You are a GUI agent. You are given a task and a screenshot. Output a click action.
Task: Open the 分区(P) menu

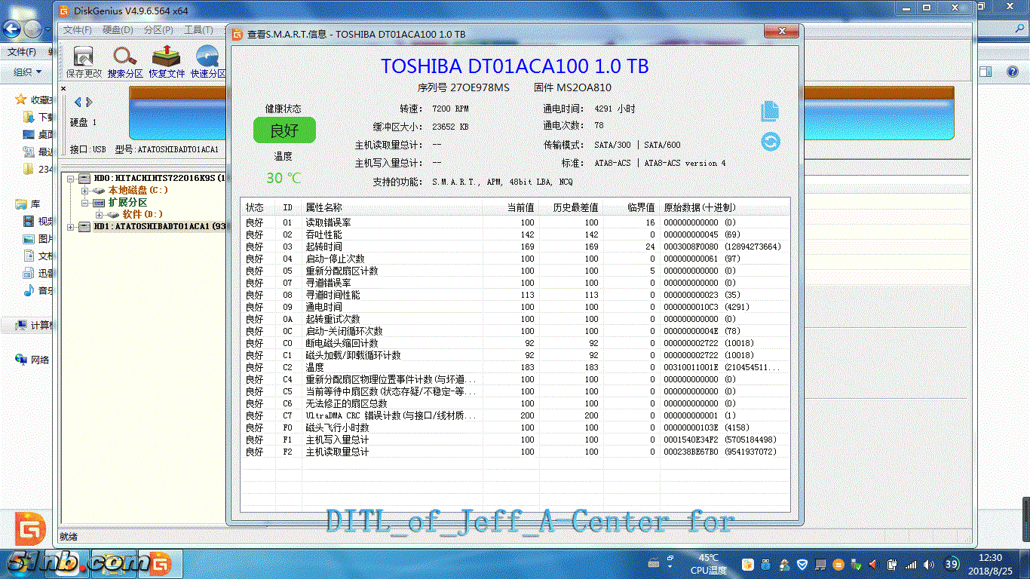(158, 30)
